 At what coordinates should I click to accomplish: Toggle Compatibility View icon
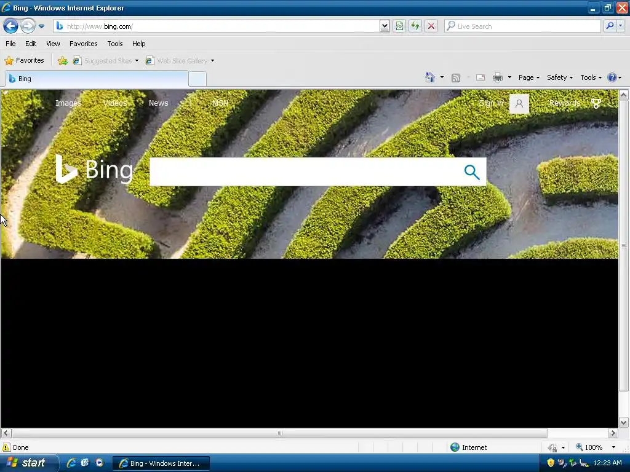399,26
